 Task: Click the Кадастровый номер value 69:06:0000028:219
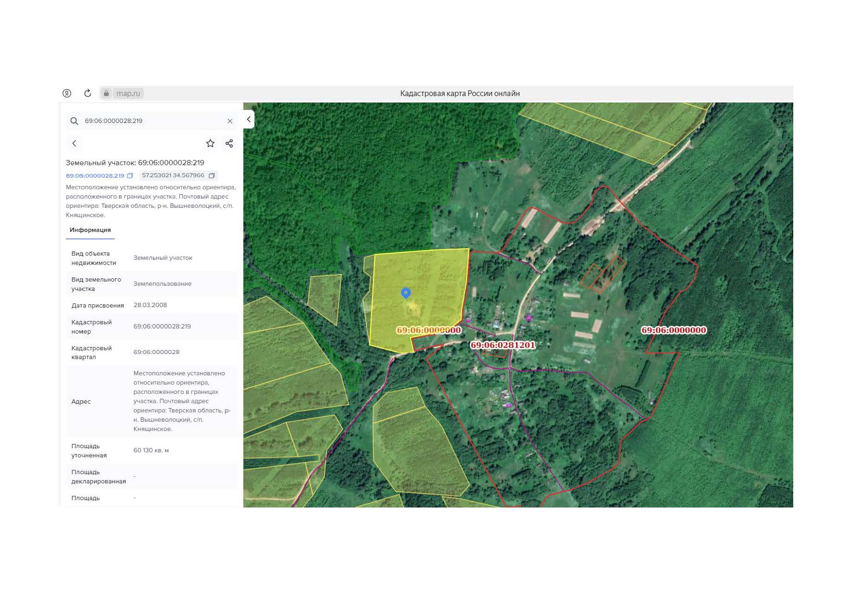tap(162, 327)
